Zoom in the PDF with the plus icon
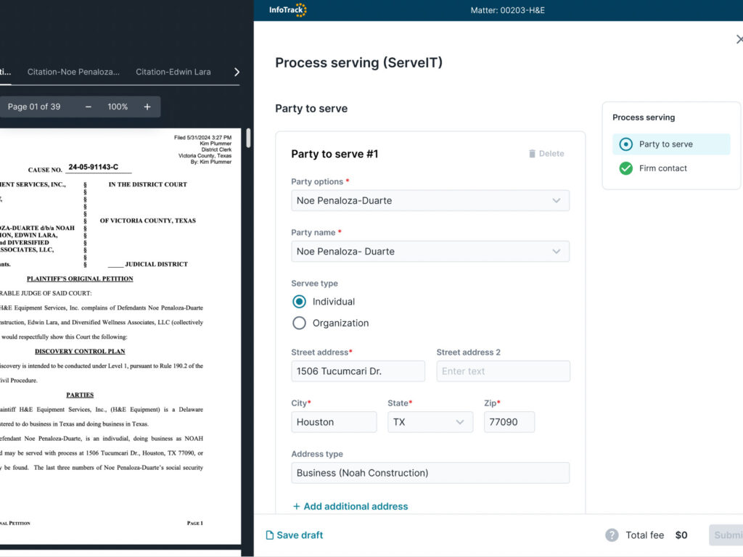The image size is (743, 557). point(147,106)
